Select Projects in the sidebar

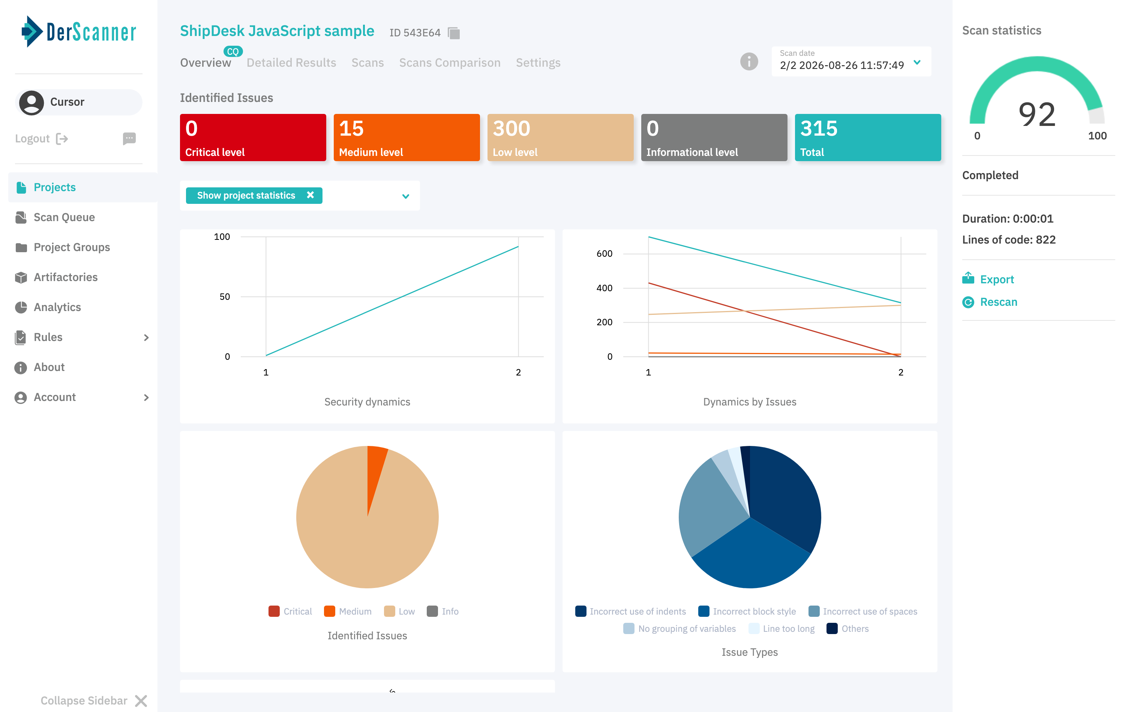[x=83, y=187]
